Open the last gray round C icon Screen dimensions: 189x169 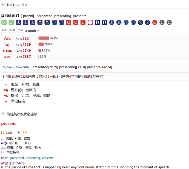tap(169, 22)
